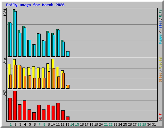Click day 3 on the x-axis
The height and width of the screenshot is (128, 164).
[x=20, y=124]
